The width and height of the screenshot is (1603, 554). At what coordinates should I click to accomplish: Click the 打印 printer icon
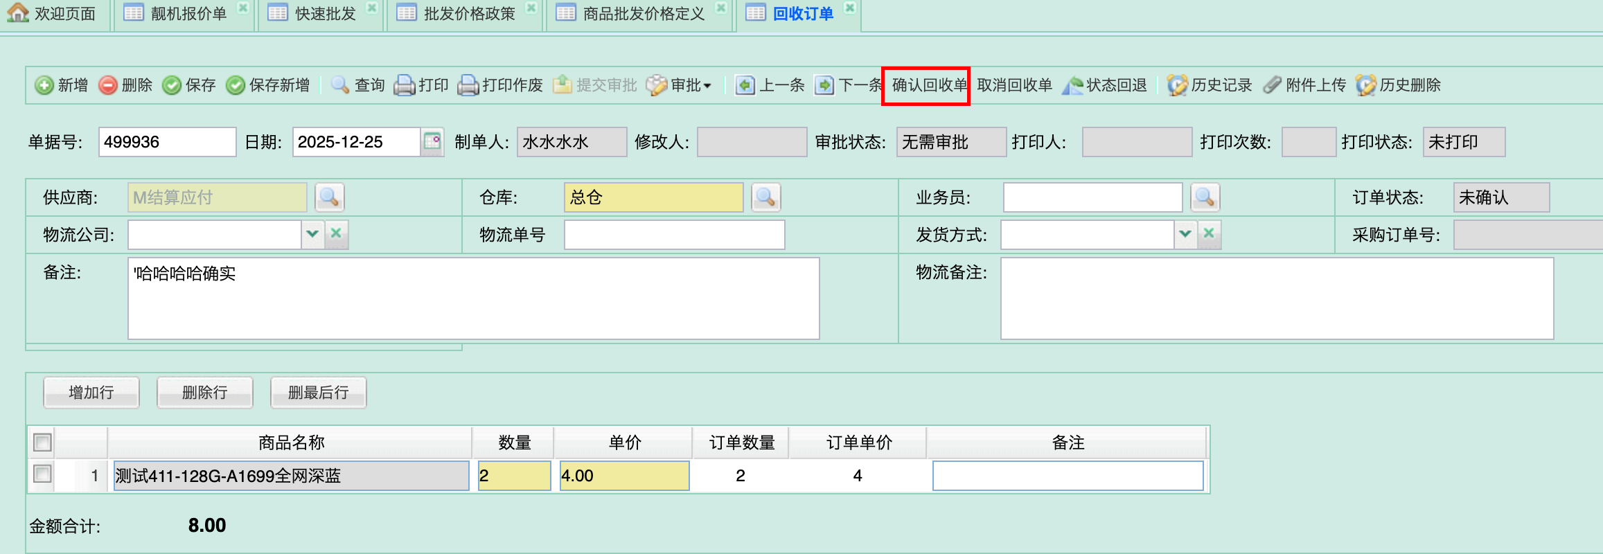coord(404,85)
